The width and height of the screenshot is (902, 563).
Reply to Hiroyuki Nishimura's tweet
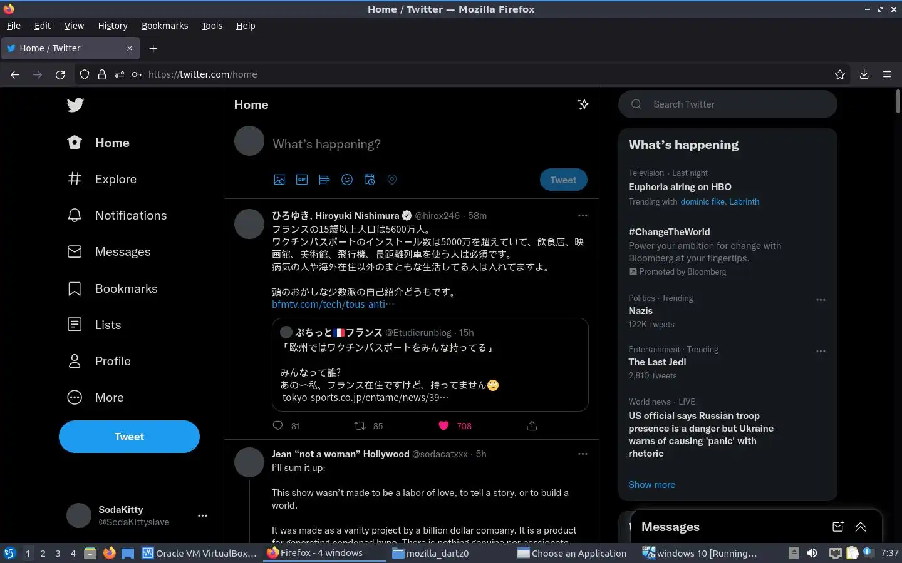(278, 426)
